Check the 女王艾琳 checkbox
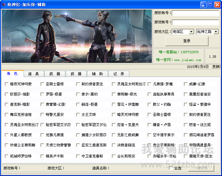 click(x=78, y=115)
